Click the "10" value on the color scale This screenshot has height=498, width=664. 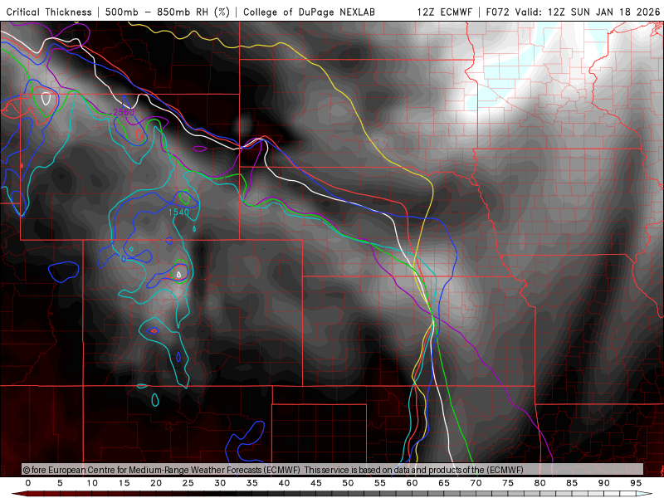click(92, 483)
